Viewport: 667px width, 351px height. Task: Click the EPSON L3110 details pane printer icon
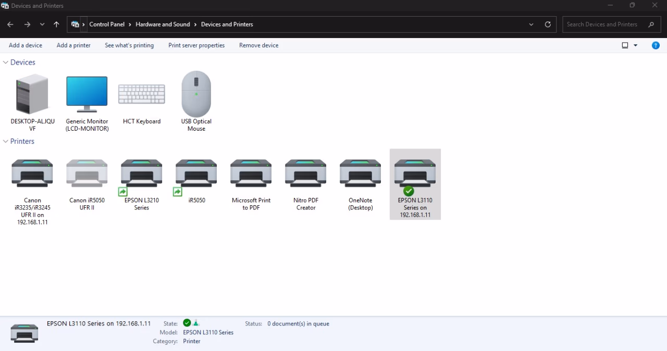(x=24, y=333)
